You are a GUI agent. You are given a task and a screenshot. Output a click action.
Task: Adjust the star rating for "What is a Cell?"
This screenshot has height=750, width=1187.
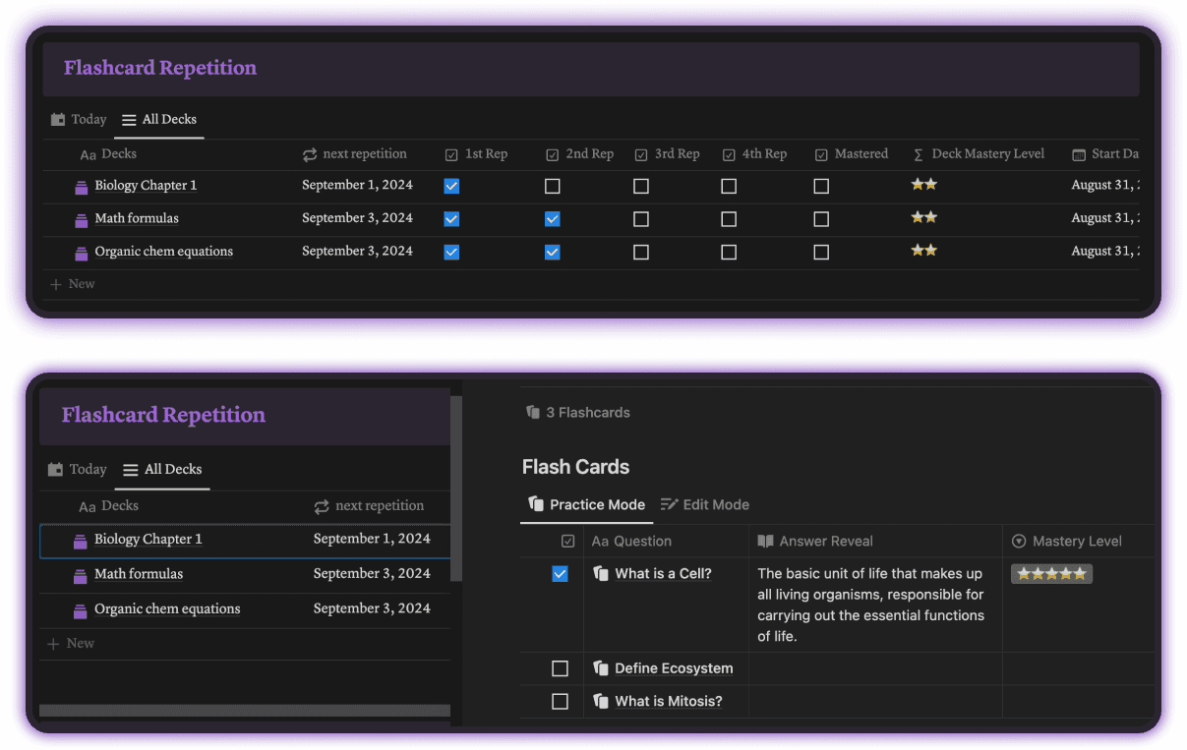[x=1051, y=573]
